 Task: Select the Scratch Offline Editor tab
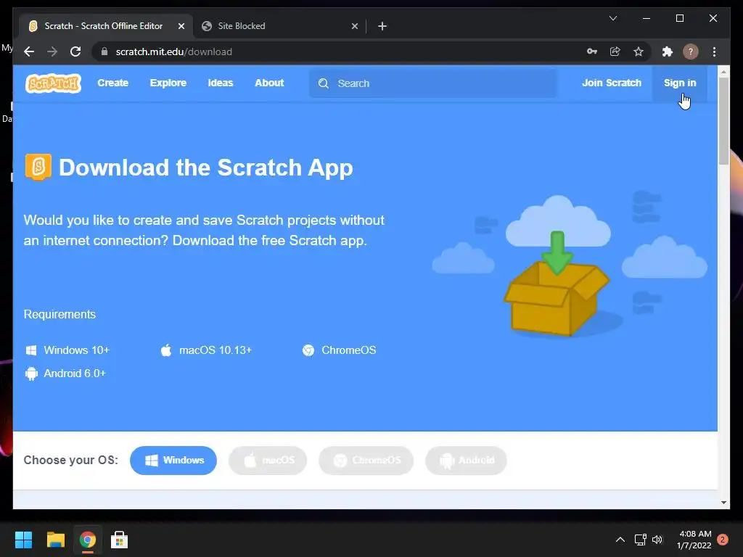click(106, 26)
